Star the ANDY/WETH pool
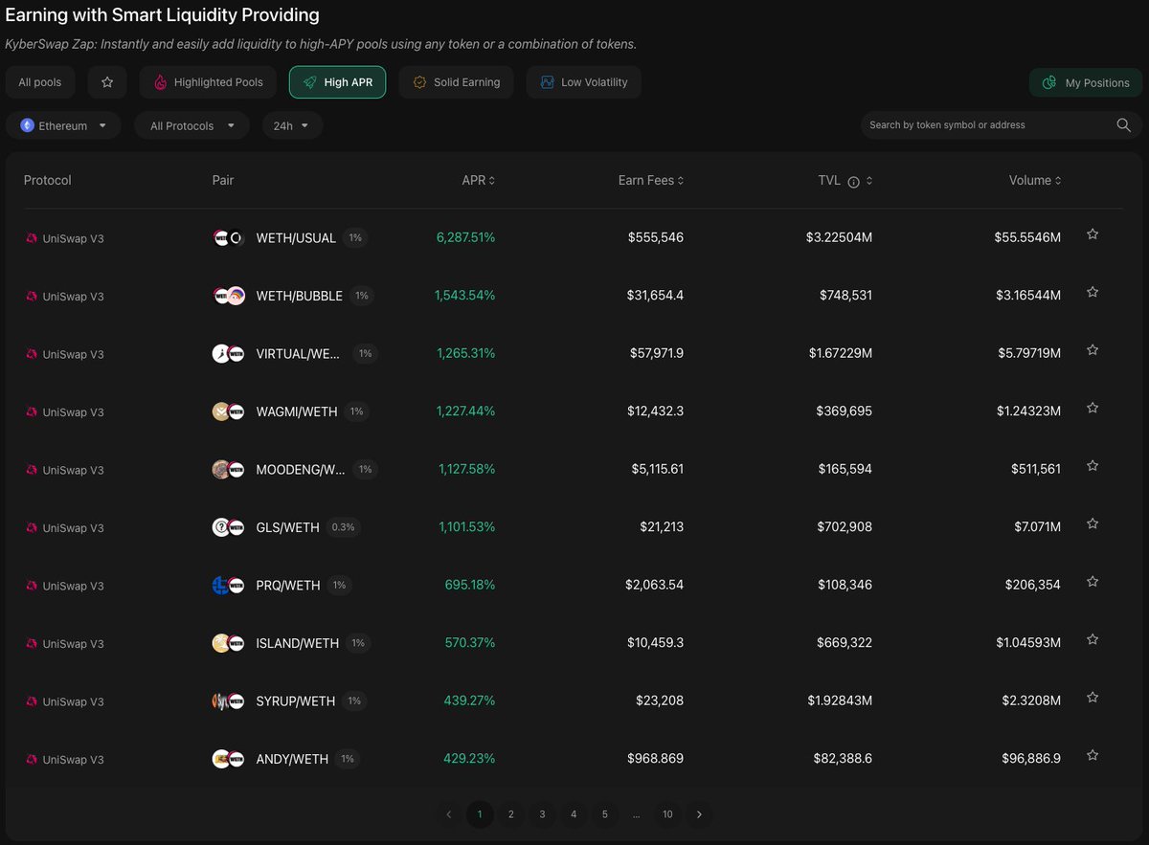The height and width of the screenshot is (845, 1149). click(x=1093, y=756)
